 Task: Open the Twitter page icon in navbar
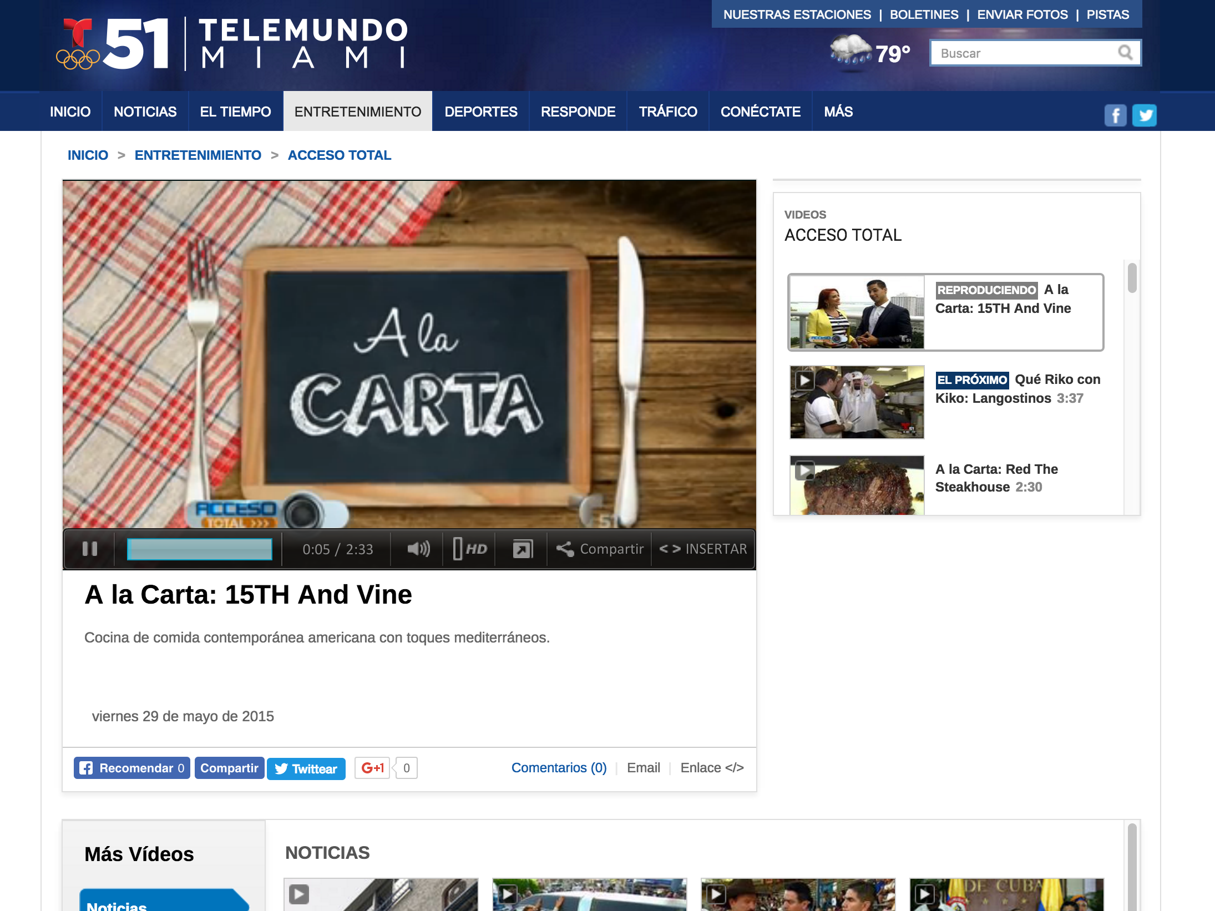click(1145, 115)
